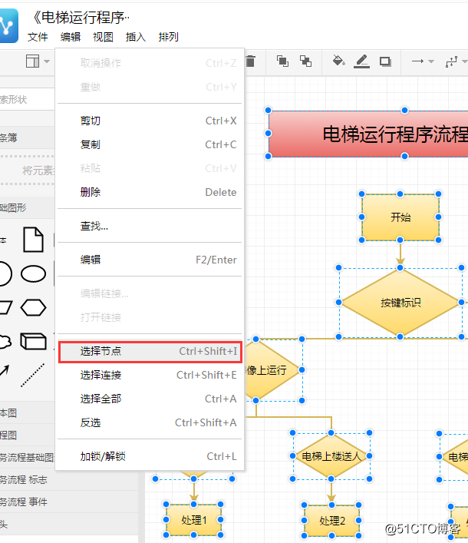Click the document title 《电梯运行程序

coord(81,18)
